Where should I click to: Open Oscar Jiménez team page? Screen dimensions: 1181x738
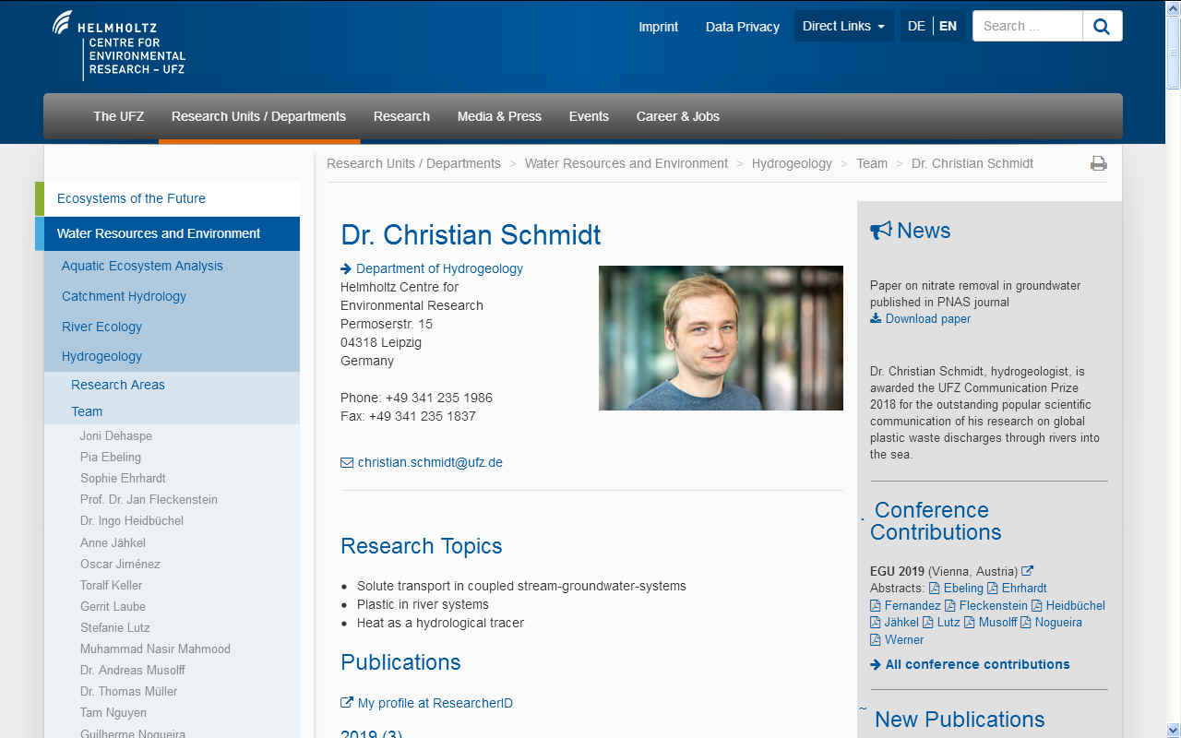point(120,564)
